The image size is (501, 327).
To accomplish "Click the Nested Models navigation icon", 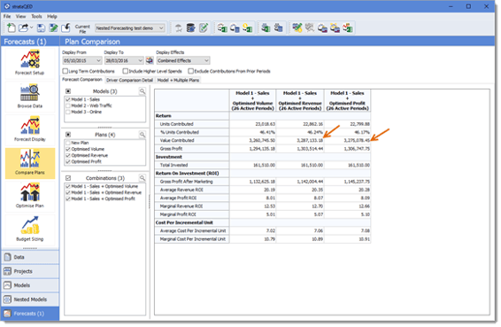I will coord(7,300).
